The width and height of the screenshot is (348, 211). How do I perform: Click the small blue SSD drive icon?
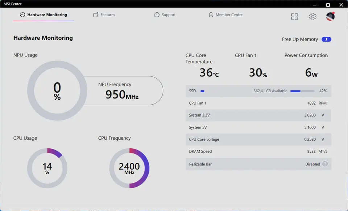click(202, 91)
